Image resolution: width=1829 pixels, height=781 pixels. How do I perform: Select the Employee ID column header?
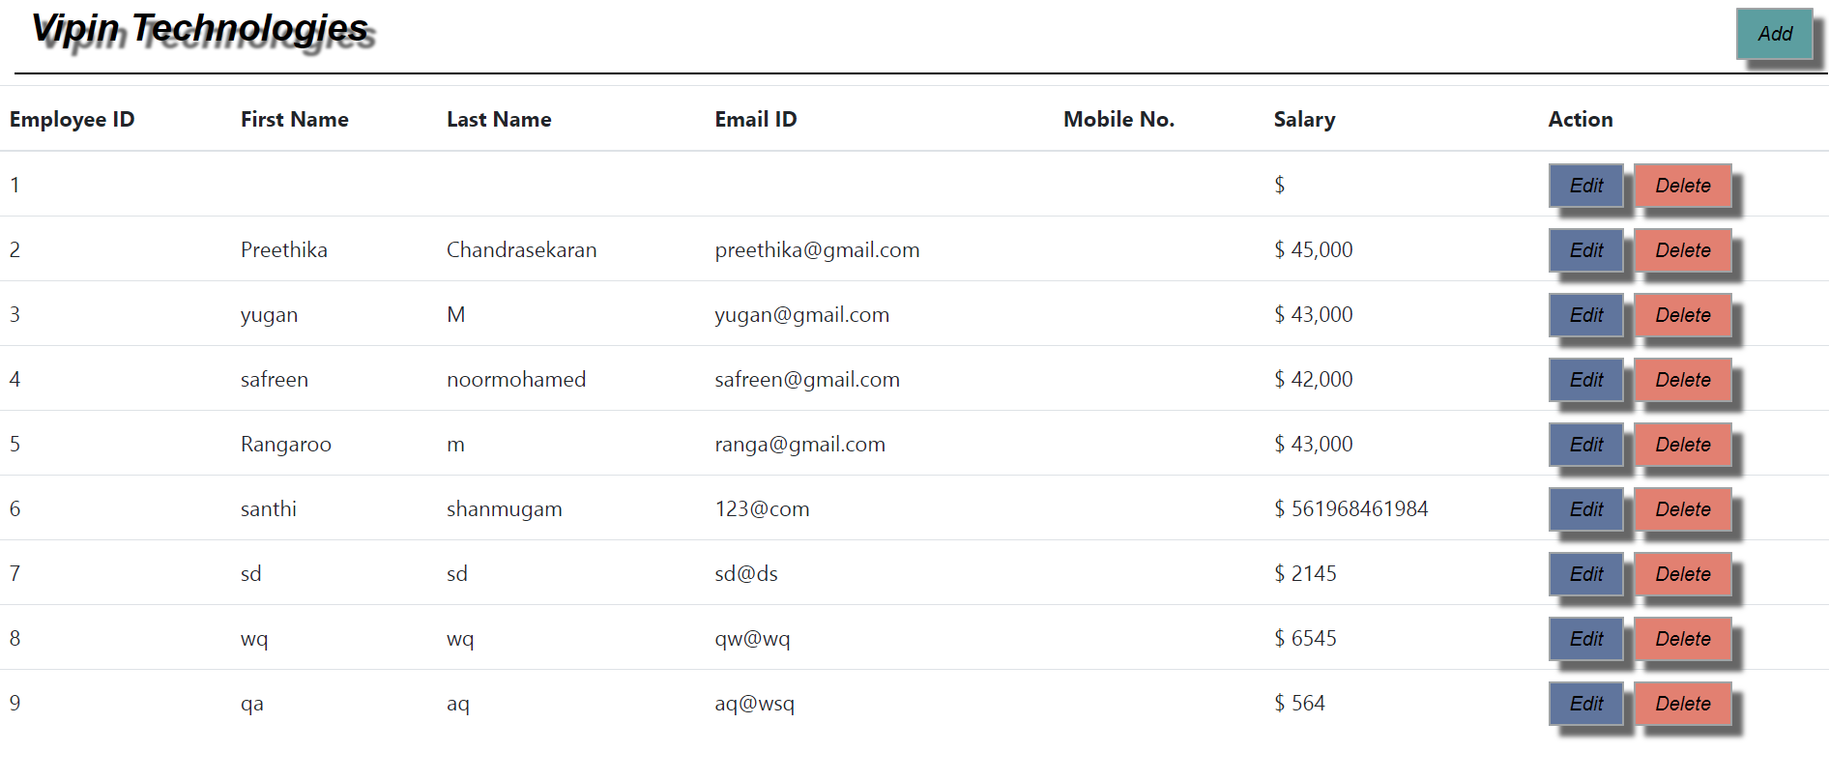(72, 119)
